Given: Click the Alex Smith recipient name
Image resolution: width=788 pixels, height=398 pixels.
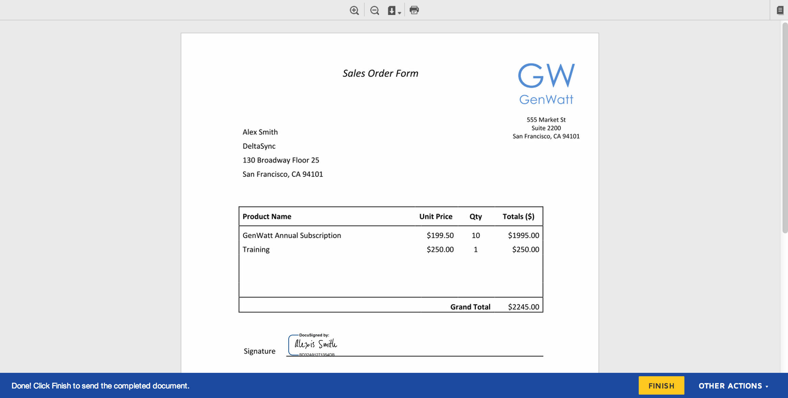Looking at the screenshot, I should (260, 132).
